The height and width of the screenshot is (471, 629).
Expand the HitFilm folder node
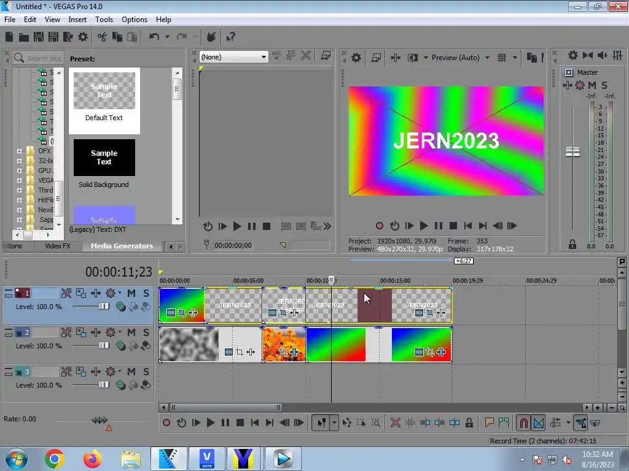pyautogui.click(x=19, y=200)
